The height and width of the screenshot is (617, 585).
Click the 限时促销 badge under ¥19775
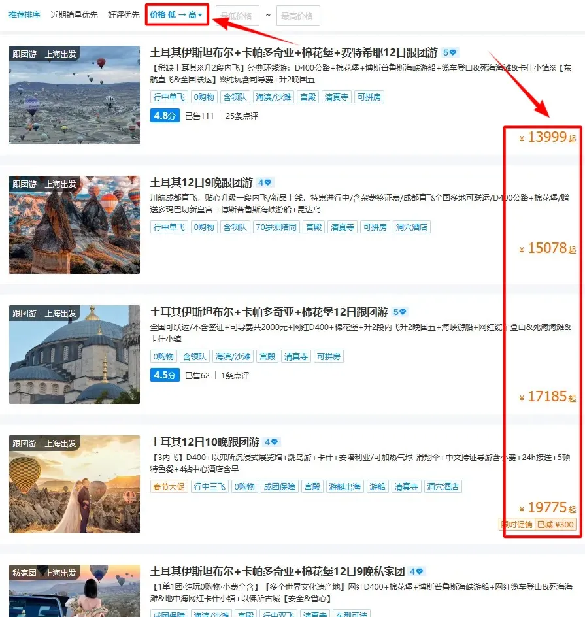tap(516, 525)
